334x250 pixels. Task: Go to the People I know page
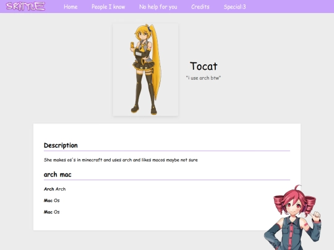(108, 7)
